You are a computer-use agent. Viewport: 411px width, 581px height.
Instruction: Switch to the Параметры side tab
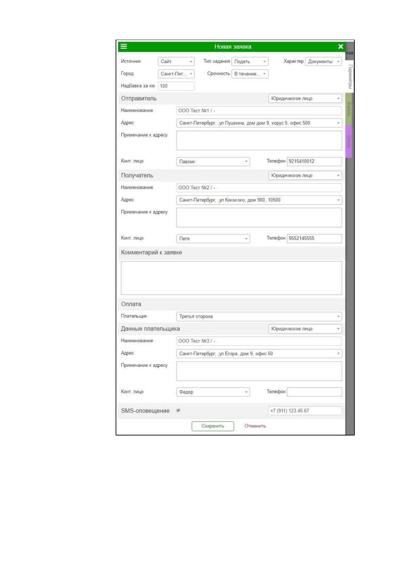pos(350,77)
